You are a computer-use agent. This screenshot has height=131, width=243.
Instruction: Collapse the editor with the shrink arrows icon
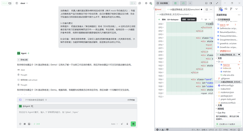point(217,3)
